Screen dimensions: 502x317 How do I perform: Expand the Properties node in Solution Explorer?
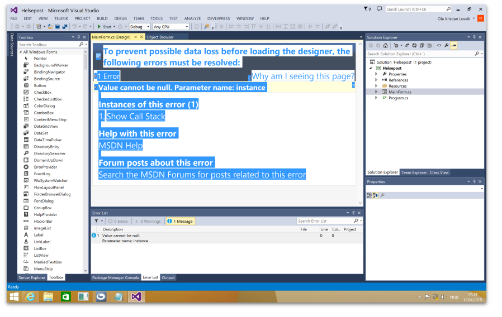pos(376,74)
